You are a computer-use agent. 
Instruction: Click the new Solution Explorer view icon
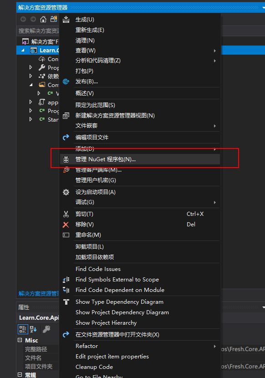click(66, 116)
